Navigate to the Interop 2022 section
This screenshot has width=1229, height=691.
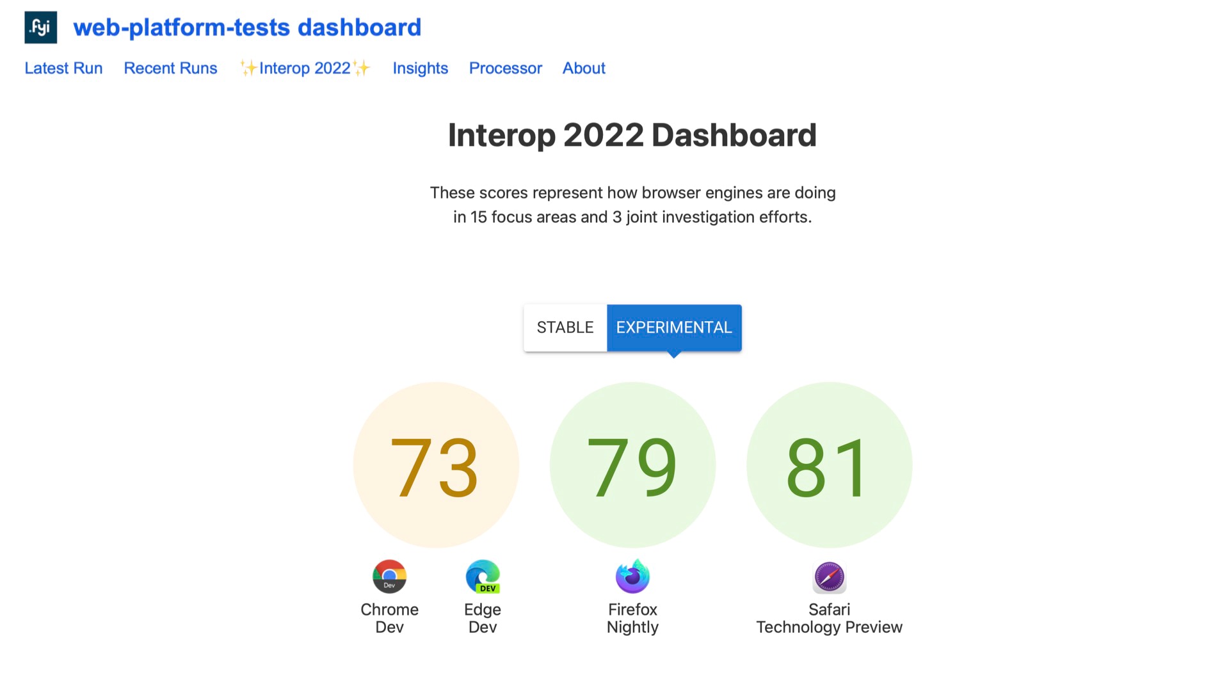pos(305,67)
